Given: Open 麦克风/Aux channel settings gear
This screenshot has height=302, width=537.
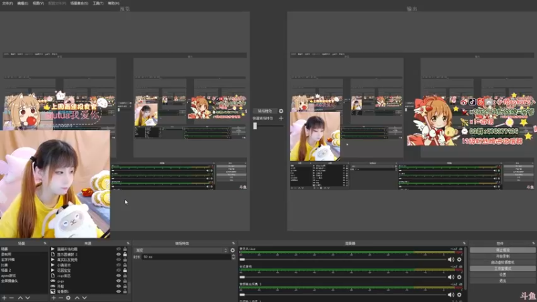Looking at the screenshot, I should click(x=459, y=260).
